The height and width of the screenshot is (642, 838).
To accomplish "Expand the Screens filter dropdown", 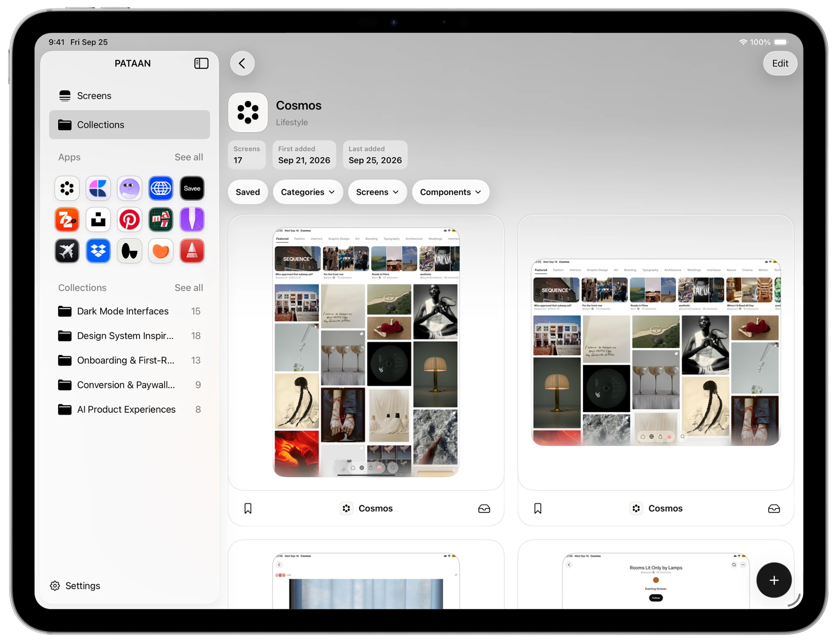I will pyautogui.click(x=377, y=192).
